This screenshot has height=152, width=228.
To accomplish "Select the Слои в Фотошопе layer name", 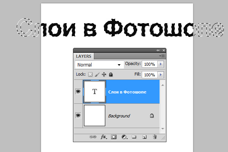I will (x=127, y=92).
